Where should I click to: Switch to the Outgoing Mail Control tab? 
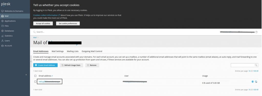point(92,51)
